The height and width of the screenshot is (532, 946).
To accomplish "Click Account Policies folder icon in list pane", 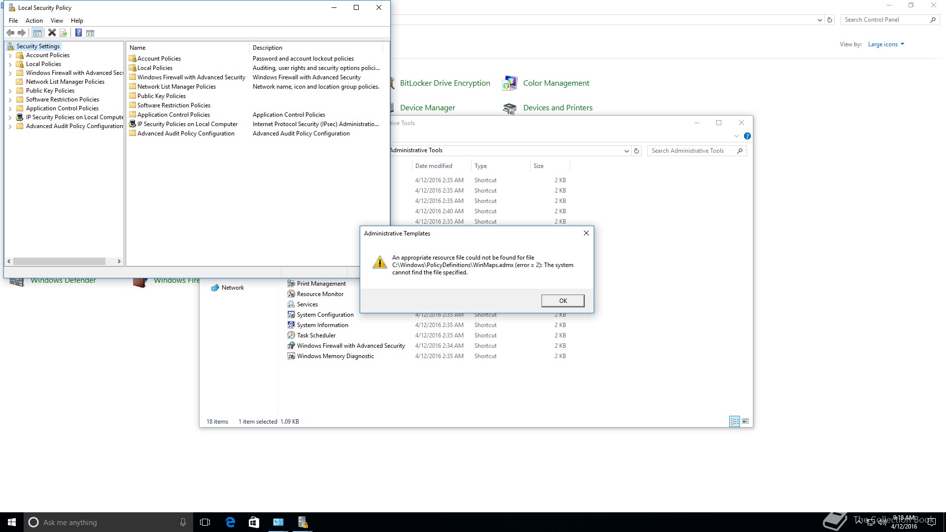I will click(133, 59).
